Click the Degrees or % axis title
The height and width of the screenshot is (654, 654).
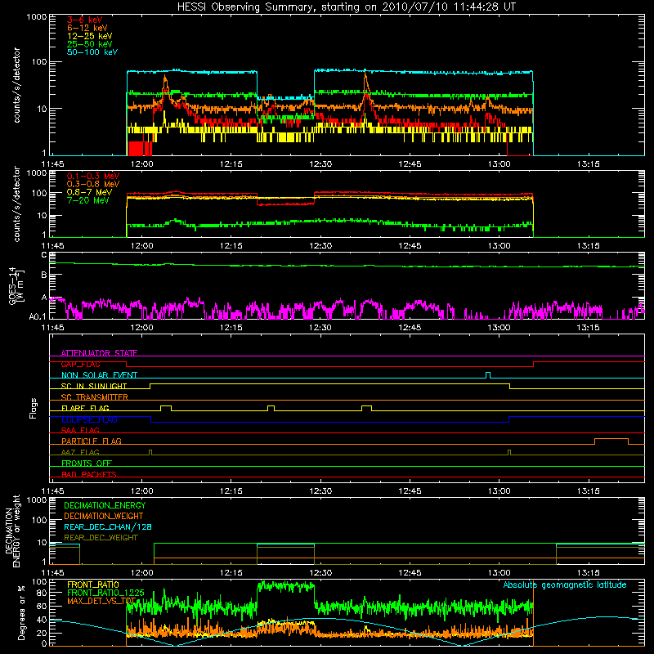[21, 612]
